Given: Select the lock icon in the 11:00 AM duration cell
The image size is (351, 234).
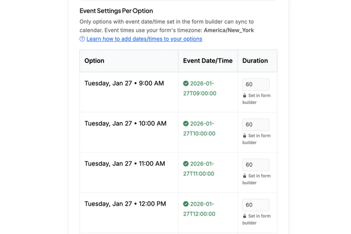Looking at the screenshot, I should coord(245,176).
